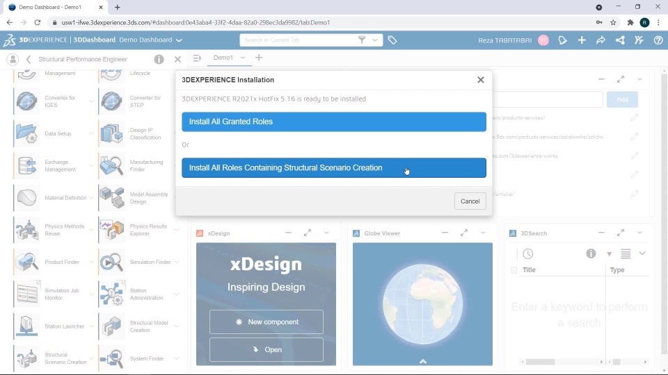This screenshot has height=375, width=668.
Task: Toggle the 3DSearch select-all checkbox
Action: click(x=514, y=270)
